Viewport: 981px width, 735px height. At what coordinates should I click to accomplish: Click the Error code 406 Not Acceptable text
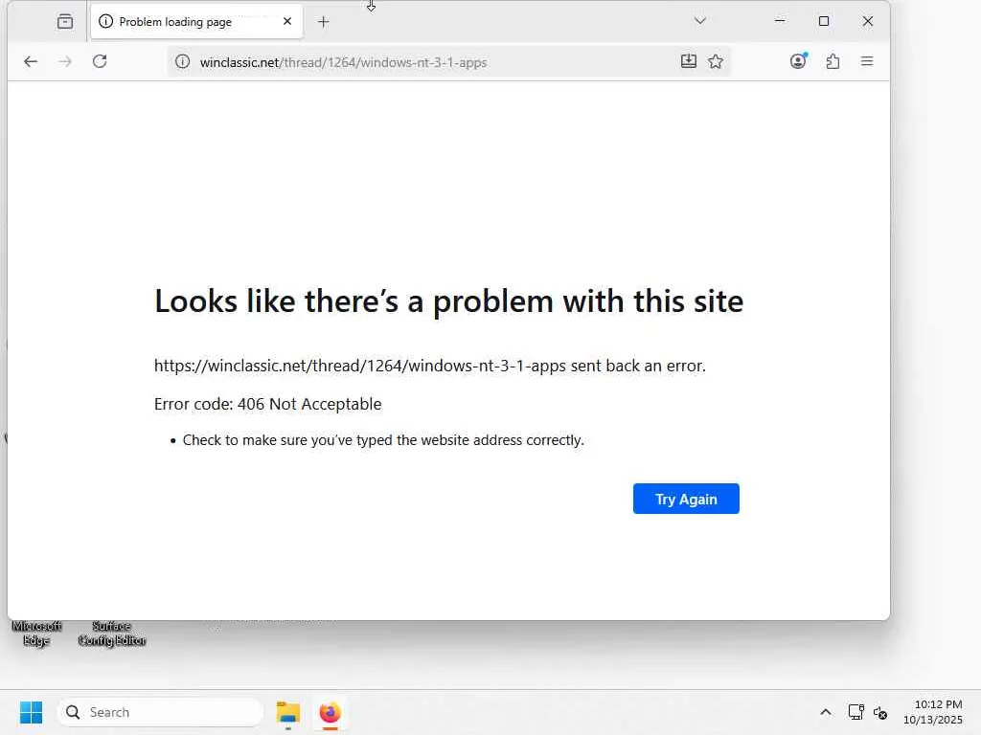pyautogui.click(x=268, y=405)
